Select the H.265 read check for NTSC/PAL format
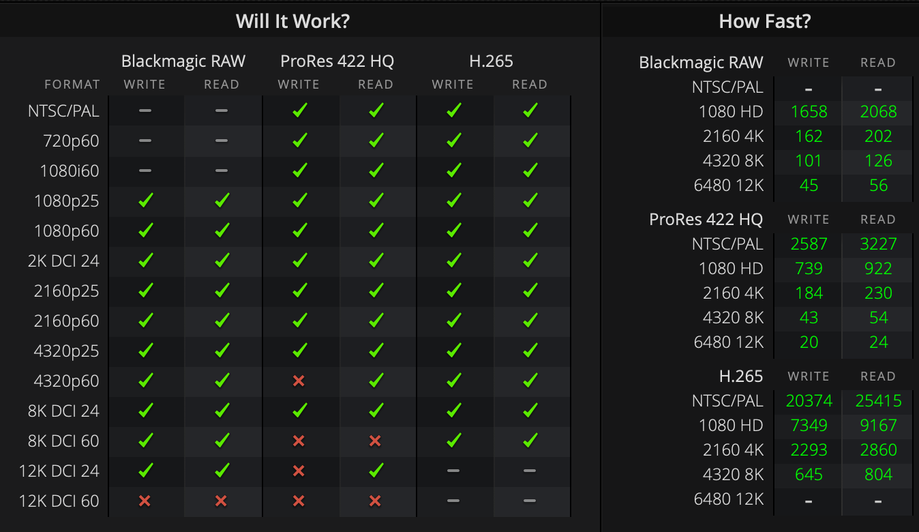This screenshot has height=532, width=919. 530,110
